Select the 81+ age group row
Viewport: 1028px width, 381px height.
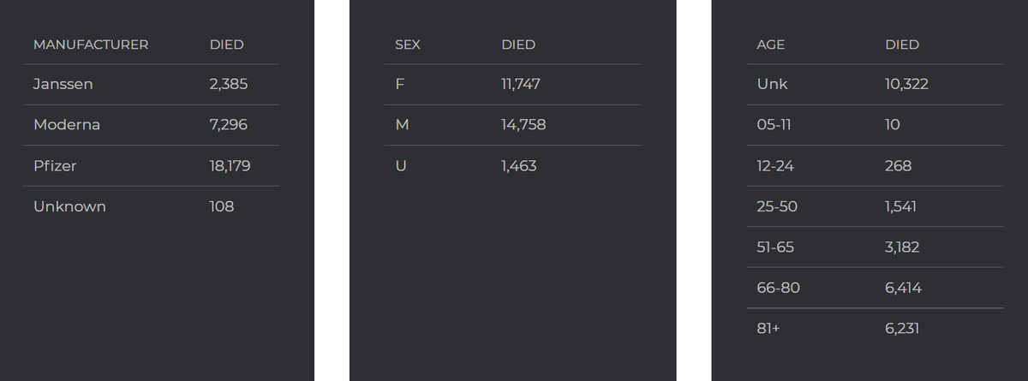(875, 328)
